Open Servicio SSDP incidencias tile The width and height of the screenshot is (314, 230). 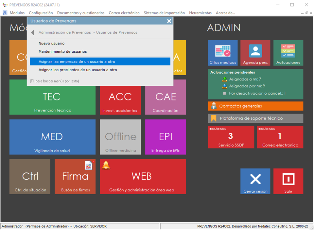231,137
